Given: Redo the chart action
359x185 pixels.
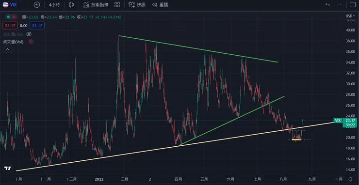Looking at the screenshot, I should click(x=339, y=4).
